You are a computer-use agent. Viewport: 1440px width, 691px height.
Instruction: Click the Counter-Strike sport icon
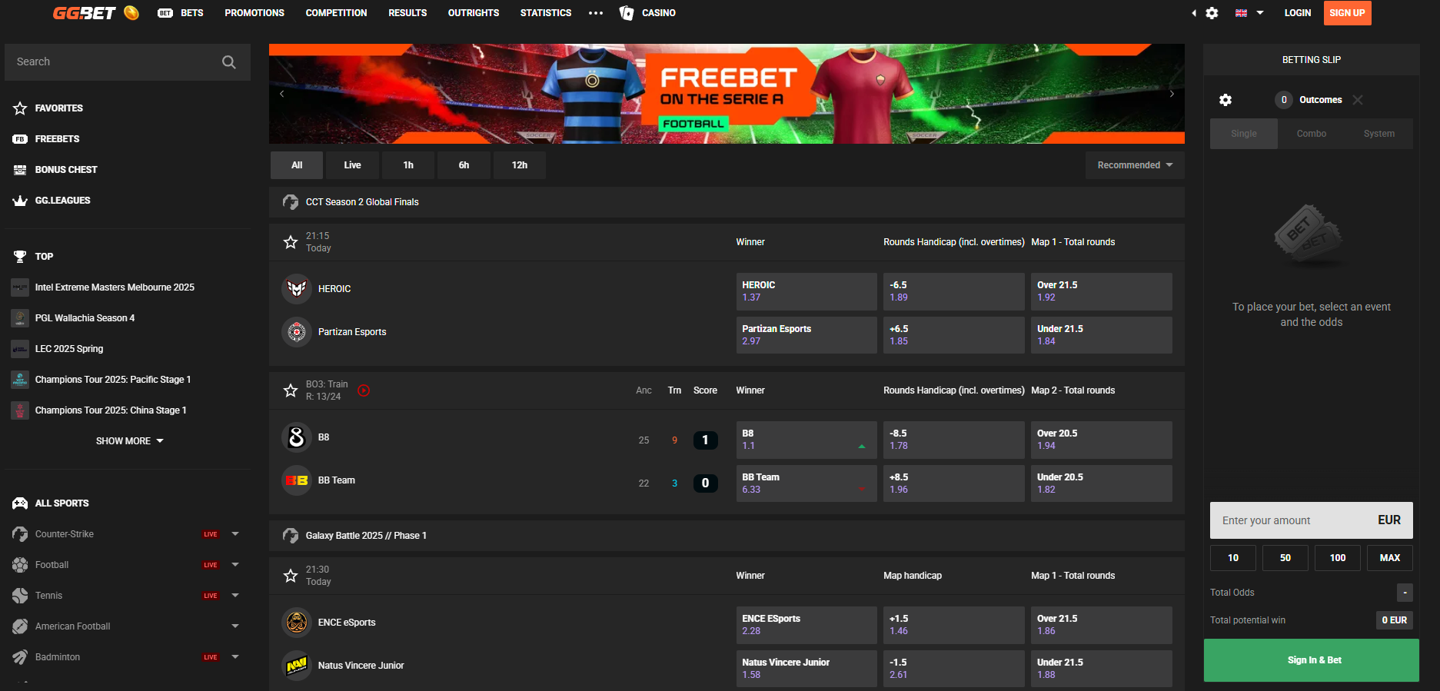click(20, 534)
